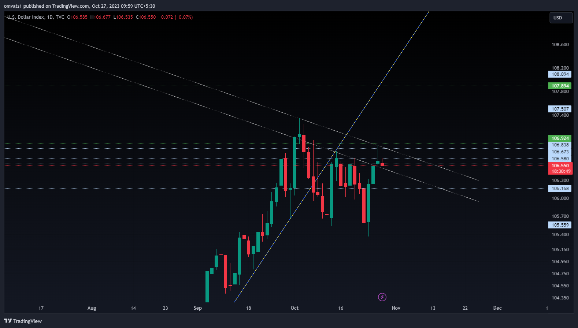Screen dimensions: 578x328
Task: Click the TVC exchange label in header
Action: (60, 17)
